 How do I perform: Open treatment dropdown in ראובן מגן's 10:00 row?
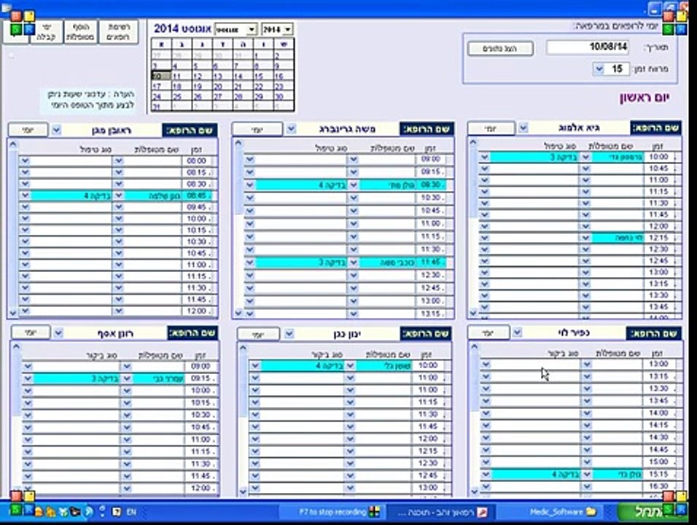click(25, 219)
